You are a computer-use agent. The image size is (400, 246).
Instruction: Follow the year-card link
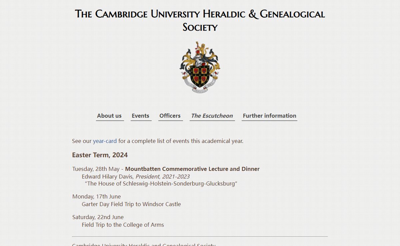click(105, 141)
